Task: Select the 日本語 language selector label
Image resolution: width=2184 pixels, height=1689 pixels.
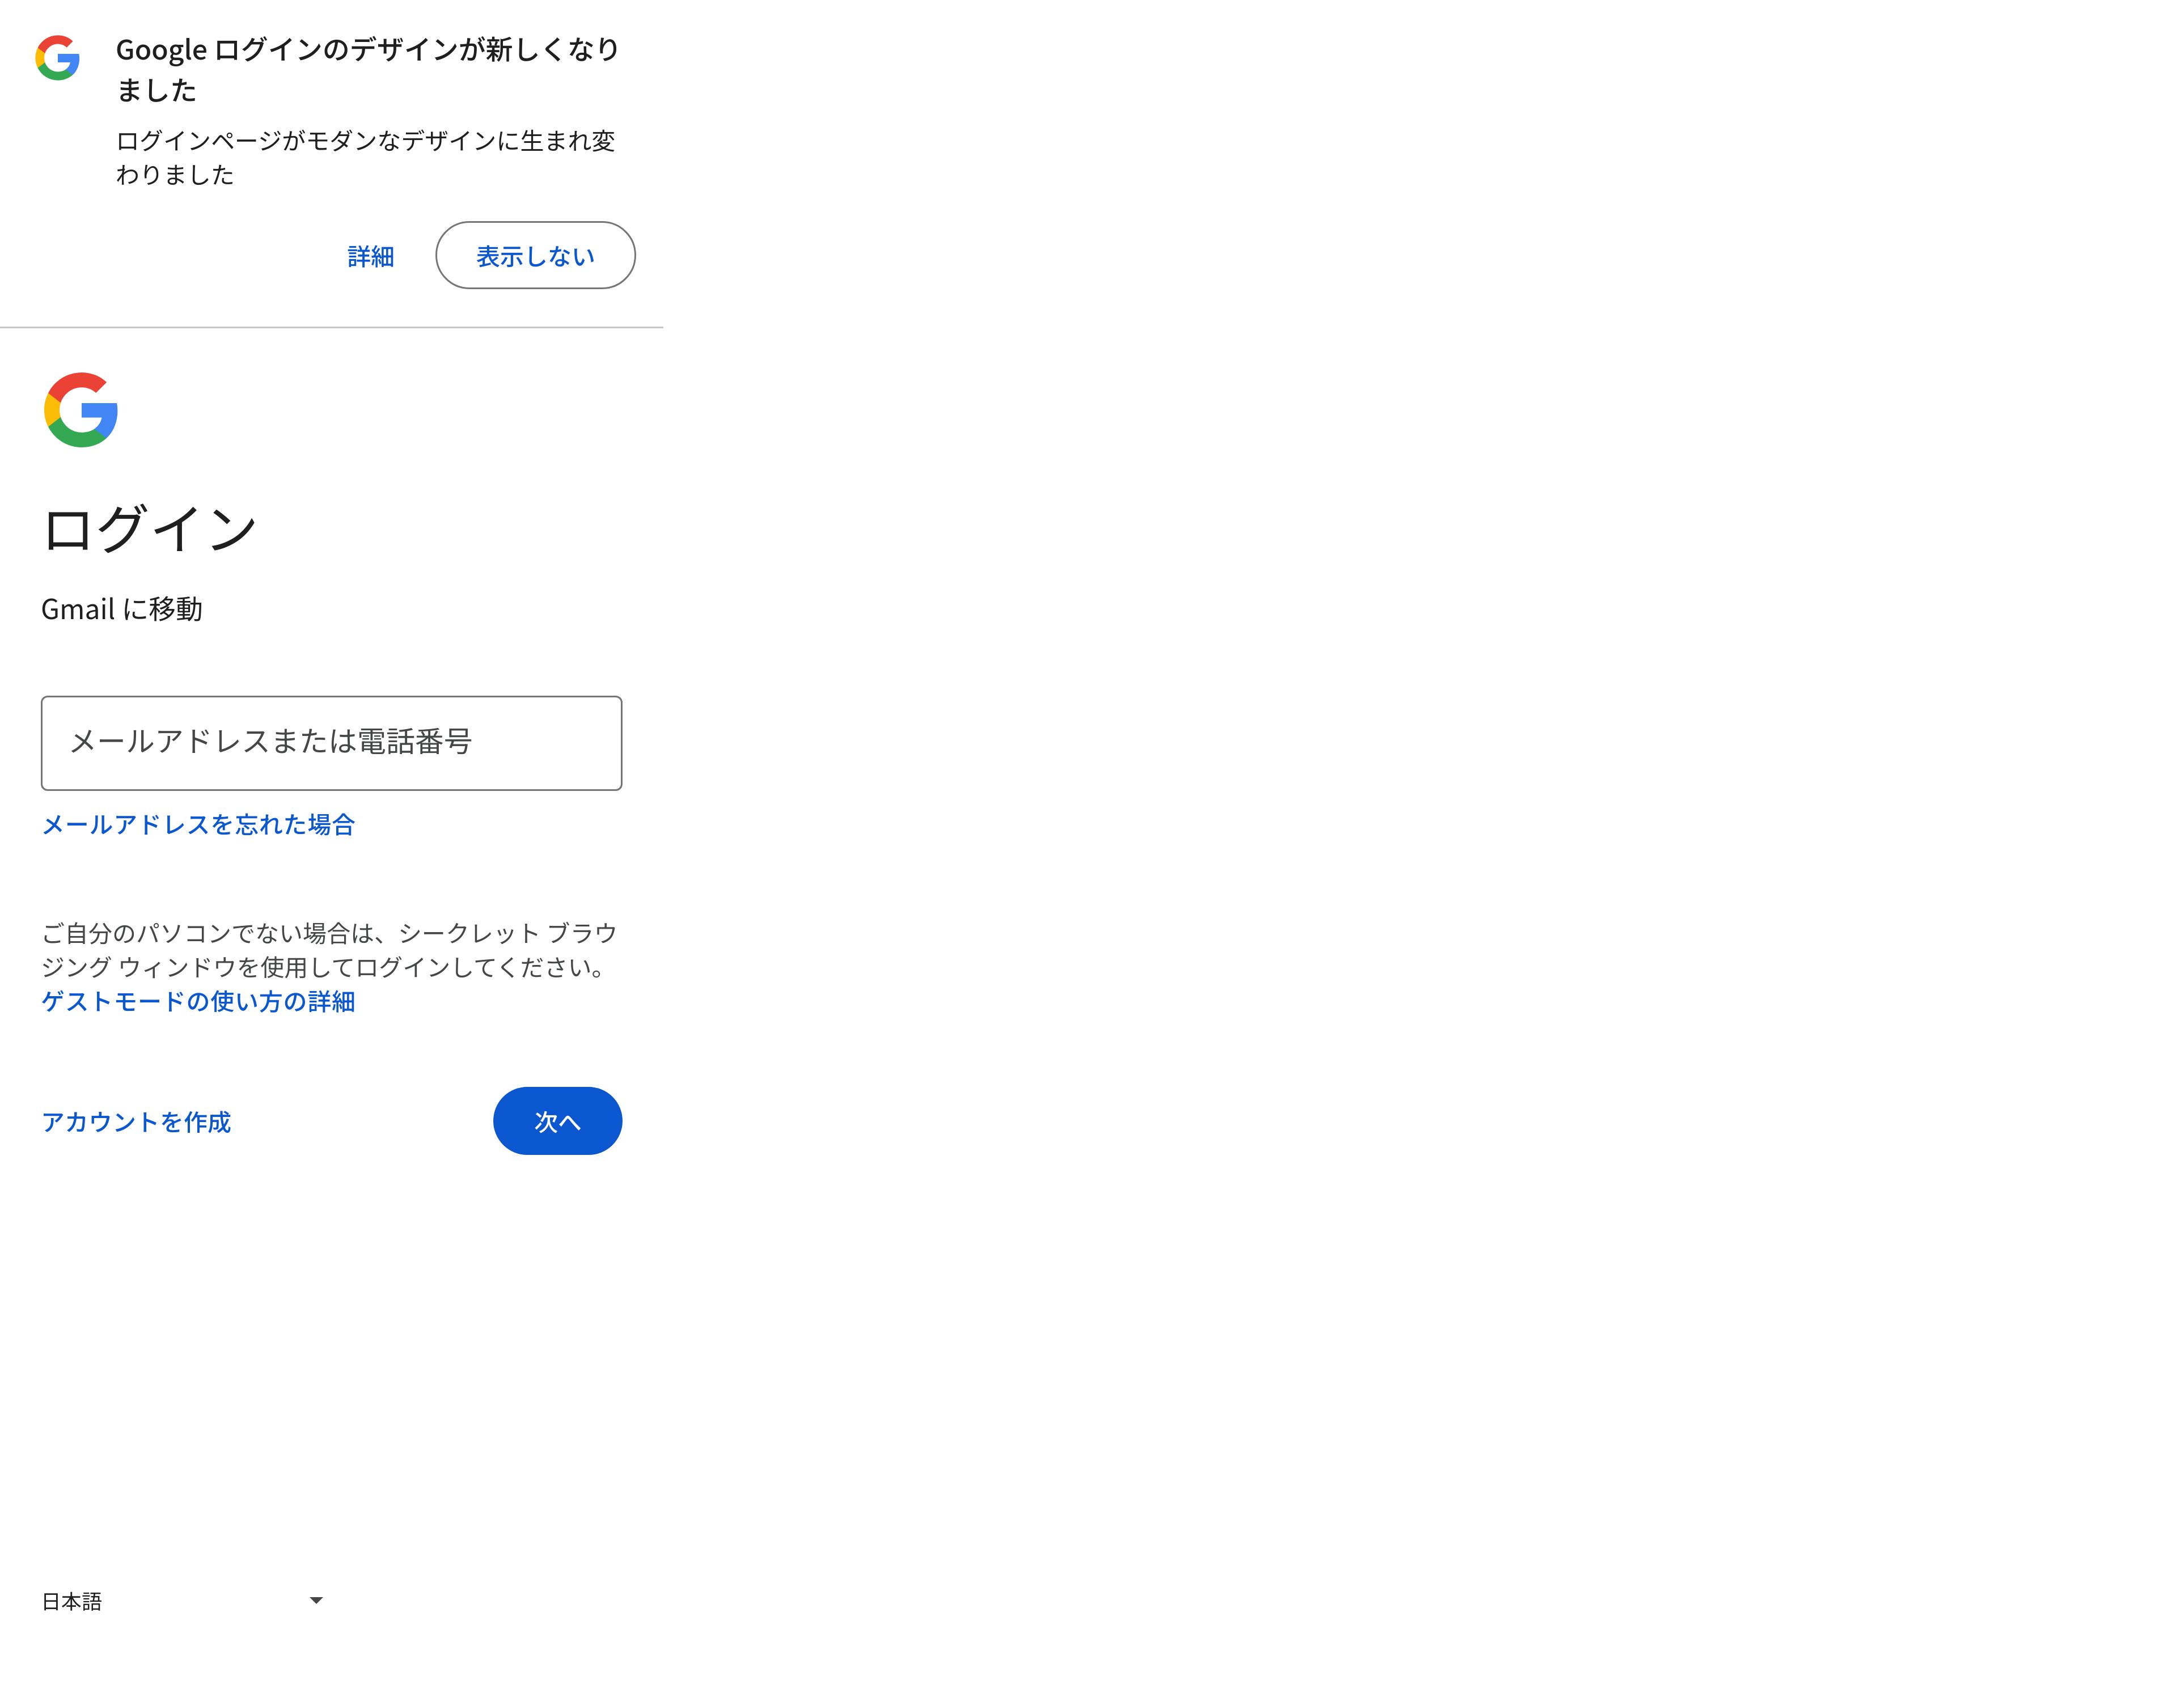Action: click(x=72, y=1601)
